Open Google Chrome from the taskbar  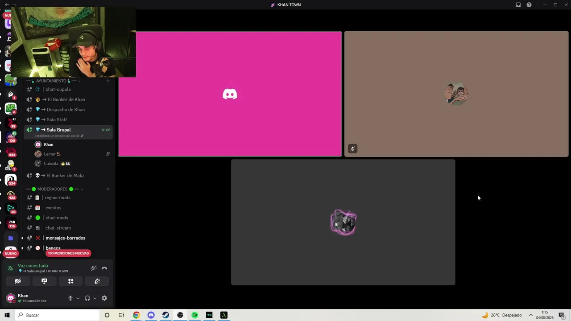tap(136, 315)
